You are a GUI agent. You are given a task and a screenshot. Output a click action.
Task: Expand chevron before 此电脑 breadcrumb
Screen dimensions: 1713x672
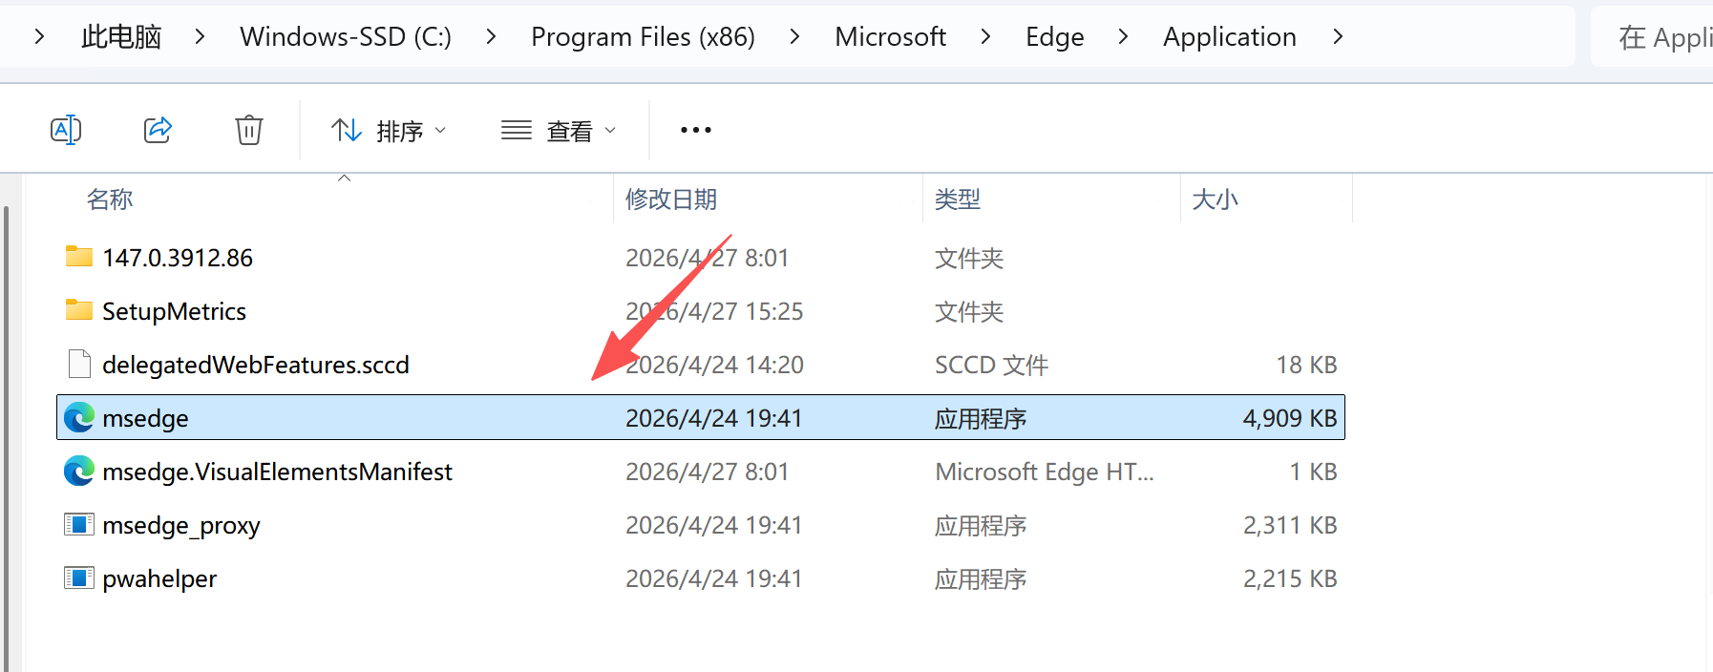pyautogui.click(x=39, y=37)
